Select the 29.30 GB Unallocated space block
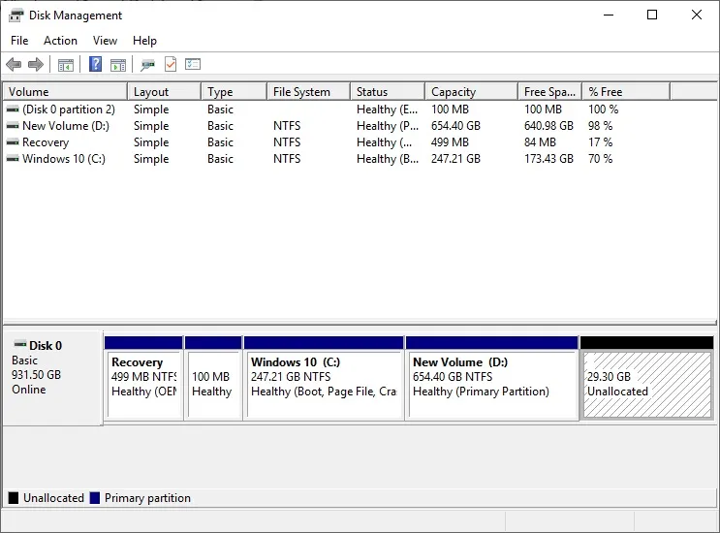Image resolution: width=720 pixels, height=533 pixels. (646, 384)
